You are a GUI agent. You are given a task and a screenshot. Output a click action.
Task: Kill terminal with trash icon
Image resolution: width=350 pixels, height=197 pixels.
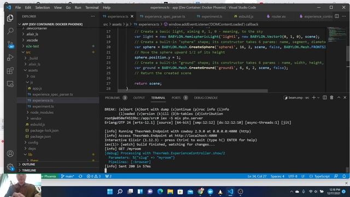pos(332,97)
